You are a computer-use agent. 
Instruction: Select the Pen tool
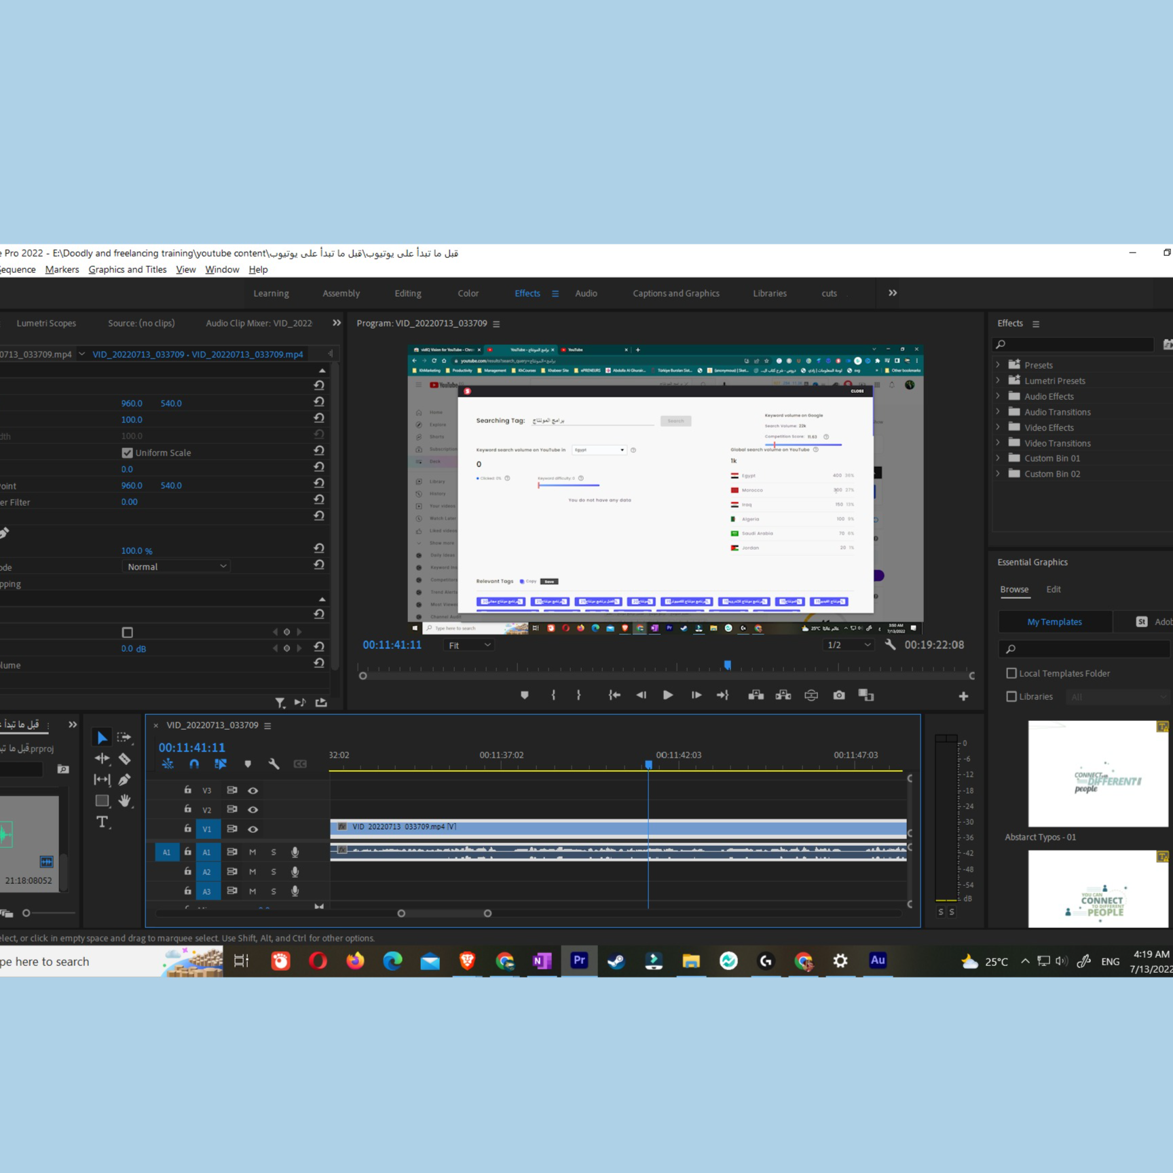[x=125, y=779]
